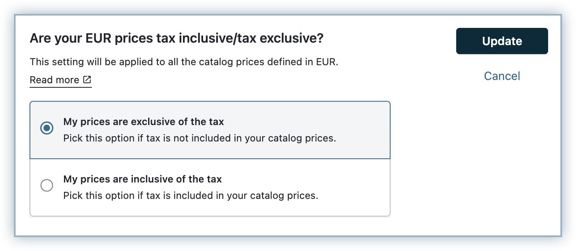
Task: Choose the highlighted exclusive tax option card
Action: point(210,130)
